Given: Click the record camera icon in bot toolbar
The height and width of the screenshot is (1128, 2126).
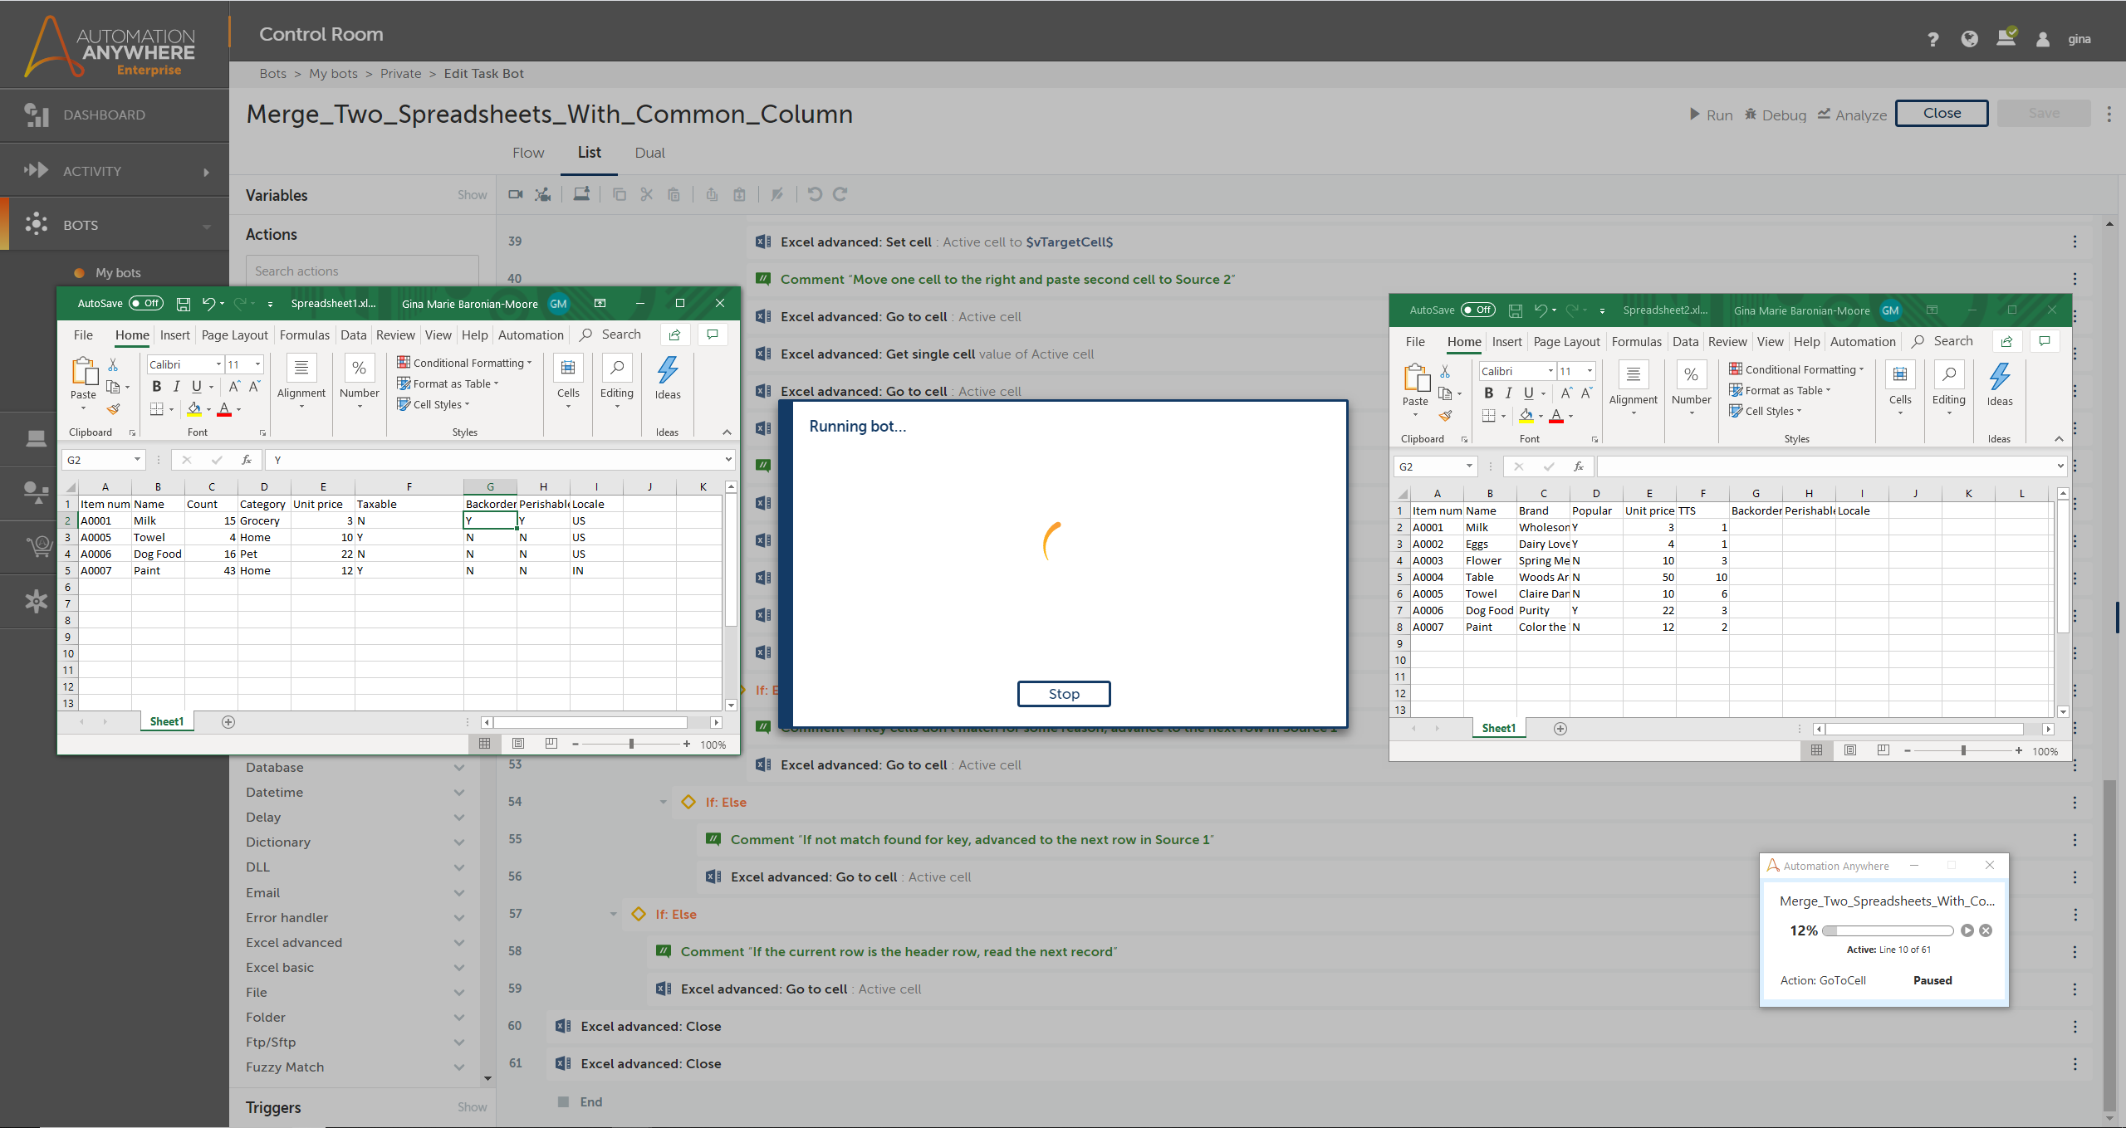Looking at the screenshot, I should (515, 194).
